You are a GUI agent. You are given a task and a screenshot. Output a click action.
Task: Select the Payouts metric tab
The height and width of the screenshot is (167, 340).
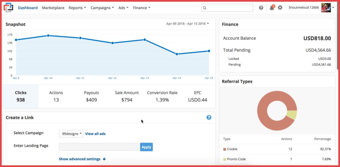coord(91,96)
